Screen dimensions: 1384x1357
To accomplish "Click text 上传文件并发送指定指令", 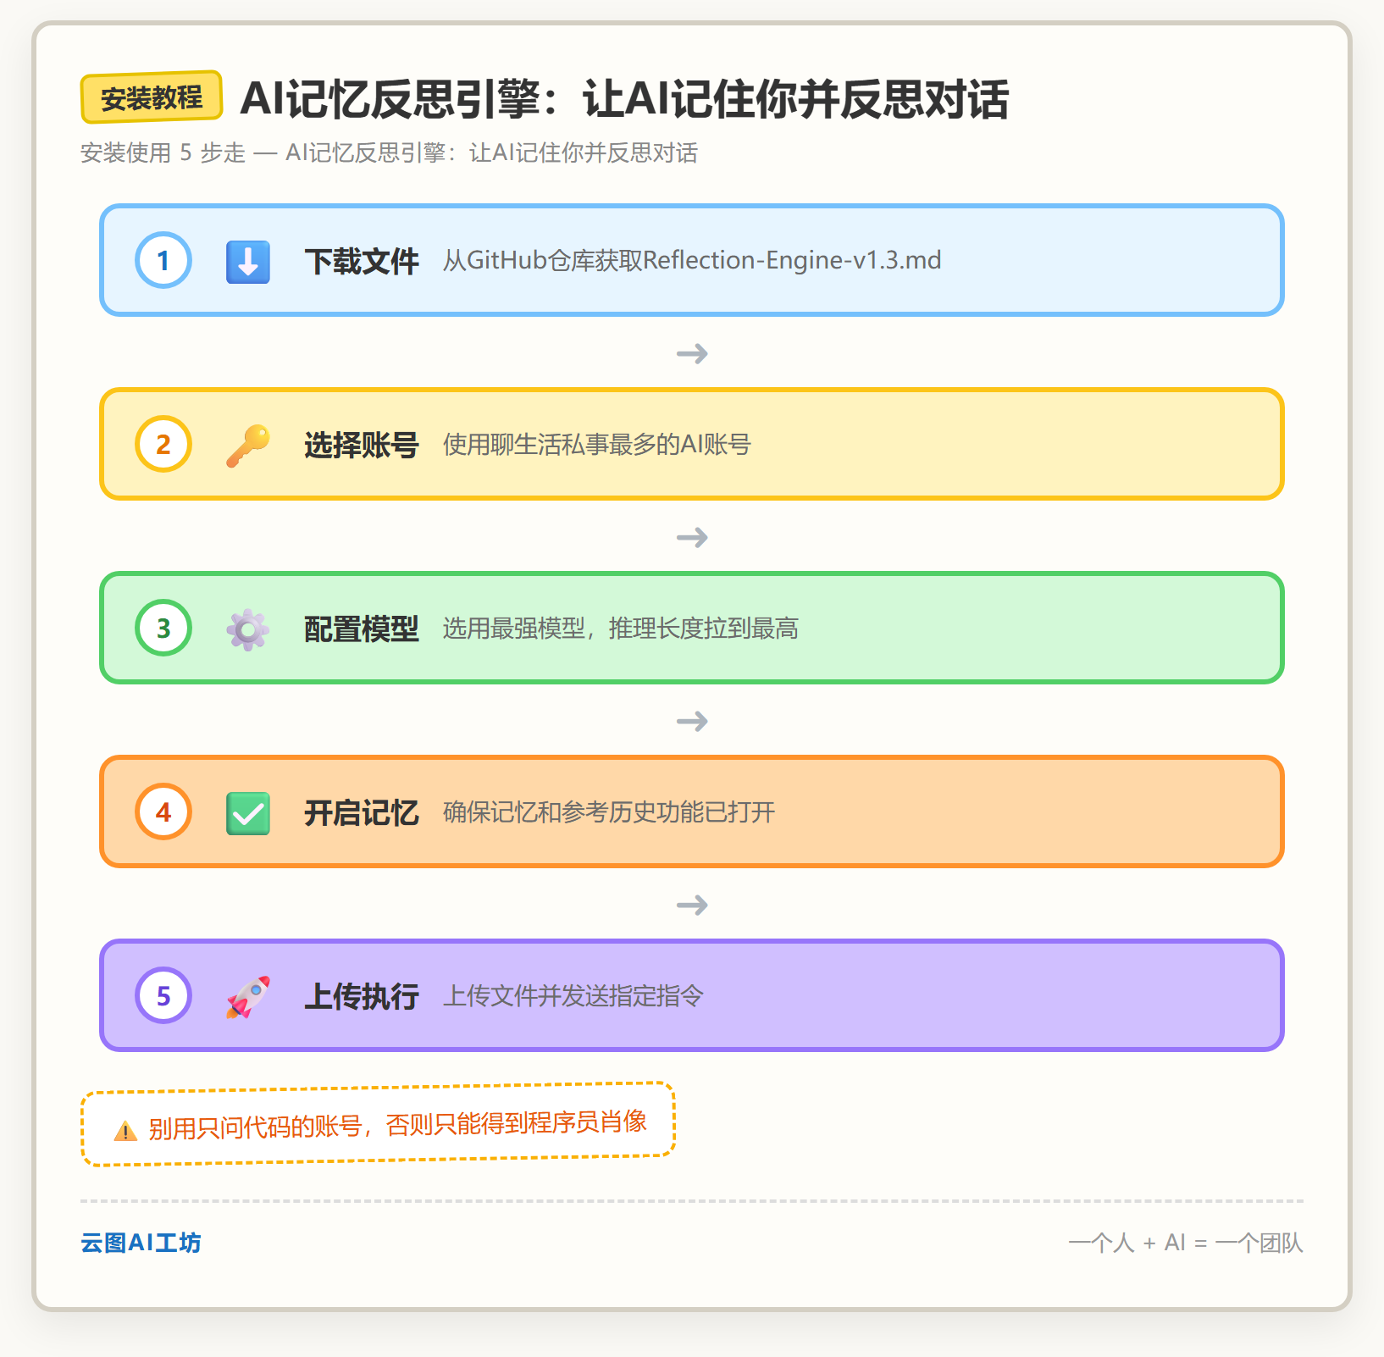I will pyautogui.click(x=573, y=995).
